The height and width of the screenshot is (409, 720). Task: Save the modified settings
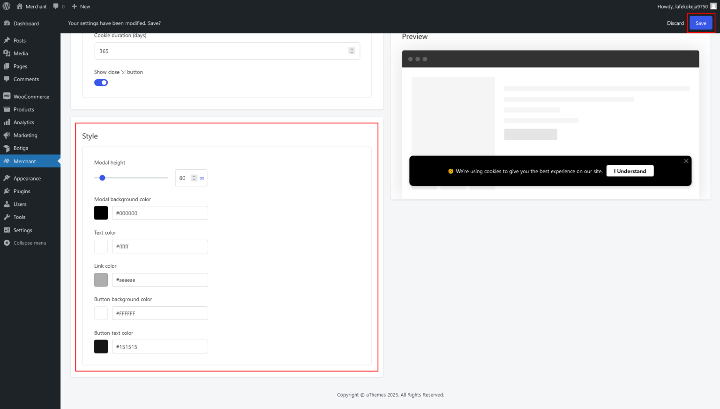(x=701, y=23)
